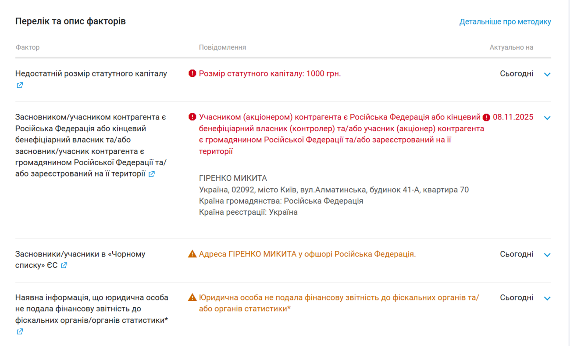Open external link icon for Russian Federation founder factor

pos(152,174)
